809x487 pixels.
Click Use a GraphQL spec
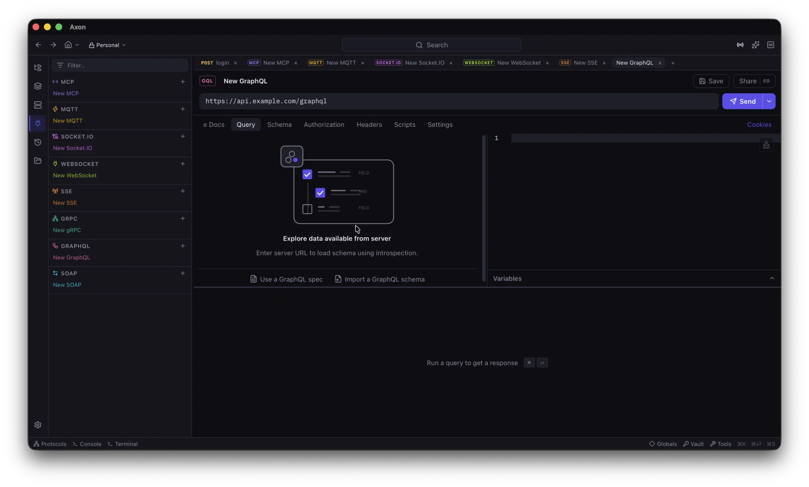[286, 279]
